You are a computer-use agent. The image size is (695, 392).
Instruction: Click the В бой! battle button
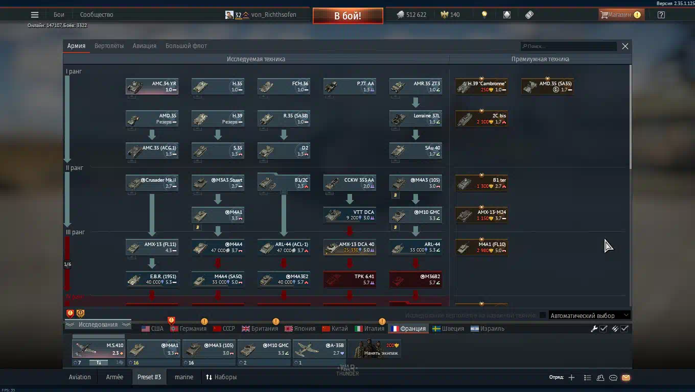(348, 16)
